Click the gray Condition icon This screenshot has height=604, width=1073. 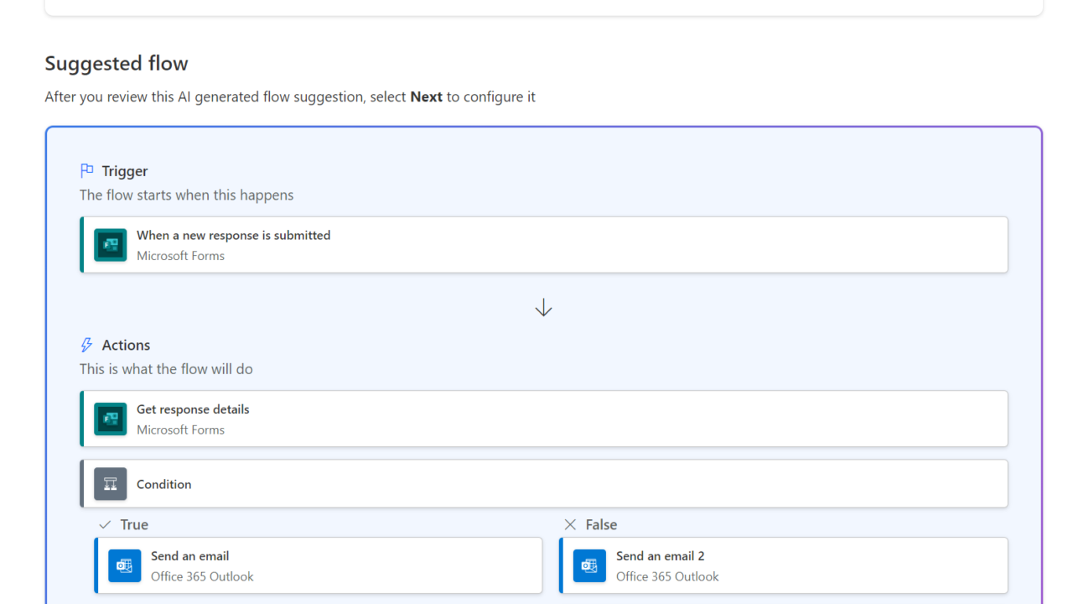pyautogui.click(x=111, y=484)
